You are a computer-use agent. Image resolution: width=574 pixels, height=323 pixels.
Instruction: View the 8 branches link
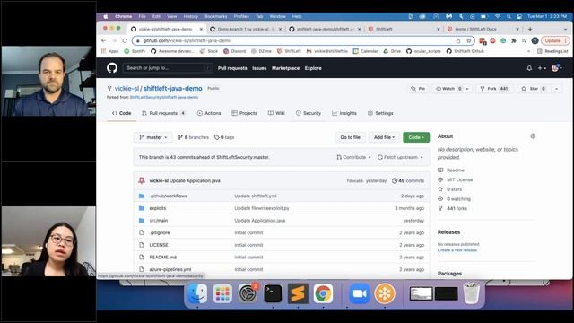194,137
